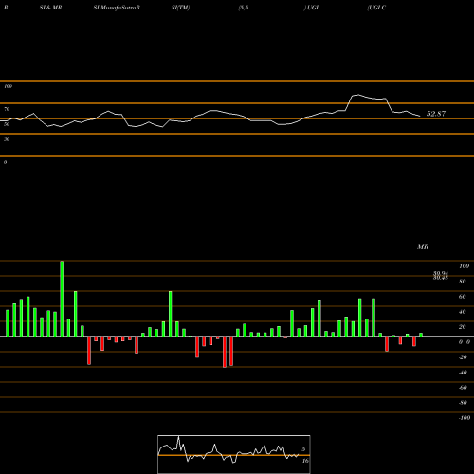The width and height of the screenshot is (474, 474).
Task: Click the MR panel title label
Action: [x=423, y=246]
